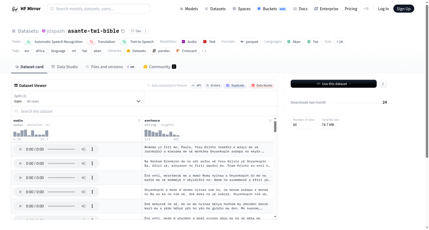The image size is (429, 230).
Task: Click the pandas library tag
Action: pos(161,51)
